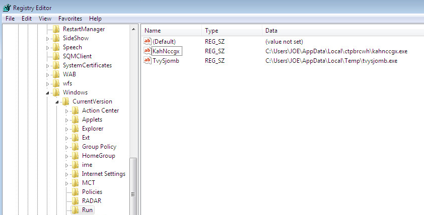Expand the Internet Settings key
The image size is (424, 215).
pyautogui.click(x=66, y=174)
